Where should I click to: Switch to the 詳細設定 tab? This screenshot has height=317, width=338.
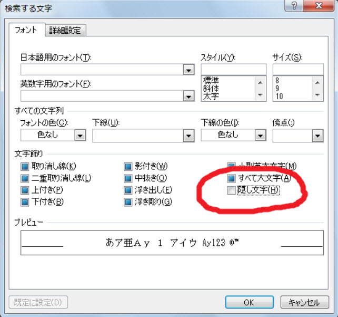65,30
